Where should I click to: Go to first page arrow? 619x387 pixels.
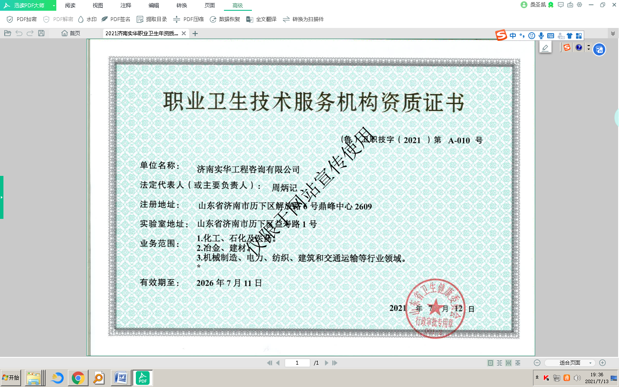click(270, 363)
